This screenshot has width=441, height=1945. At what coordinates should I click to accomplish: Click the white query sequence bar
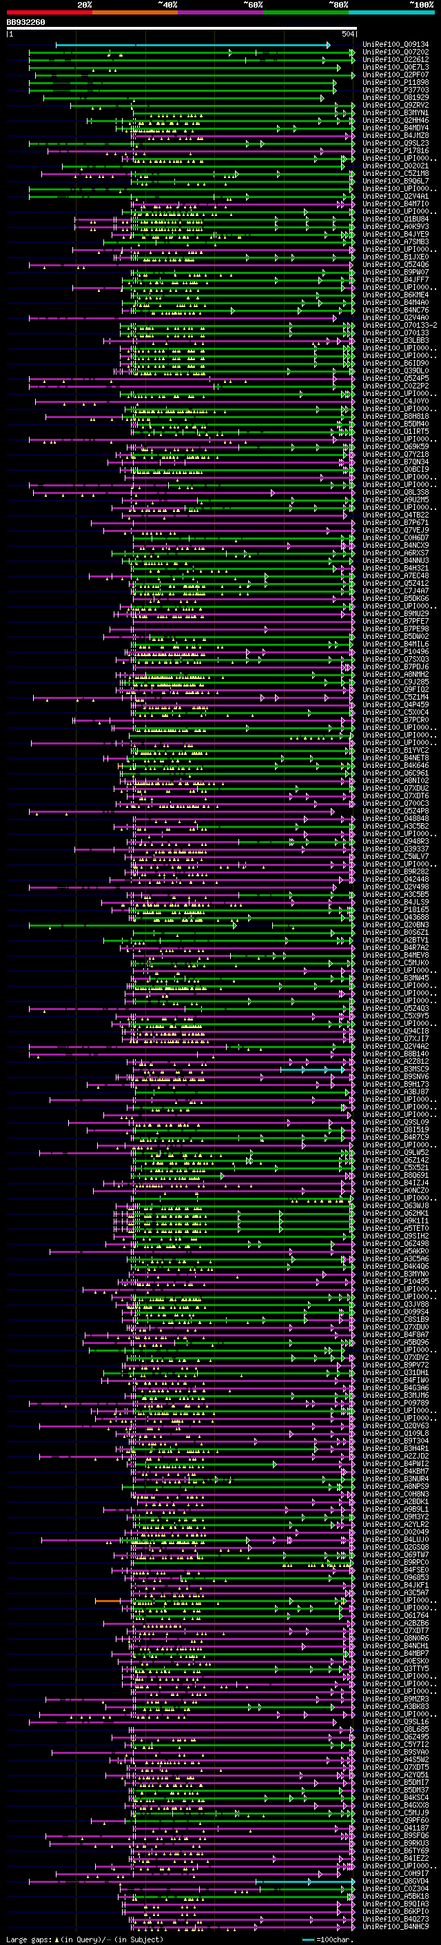182,28
